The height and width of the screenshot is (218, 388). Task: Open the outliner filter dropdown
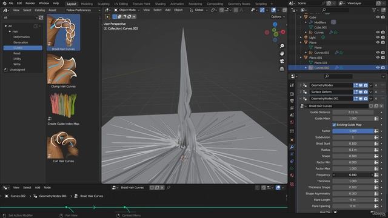(375, 10)
